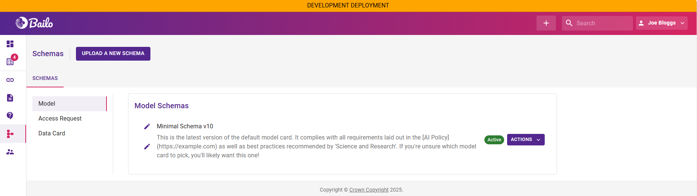The width and height of the screenshot is (697, 196).
Task: Edit the schema description pencil icon
Action: (x=147, y=147)
